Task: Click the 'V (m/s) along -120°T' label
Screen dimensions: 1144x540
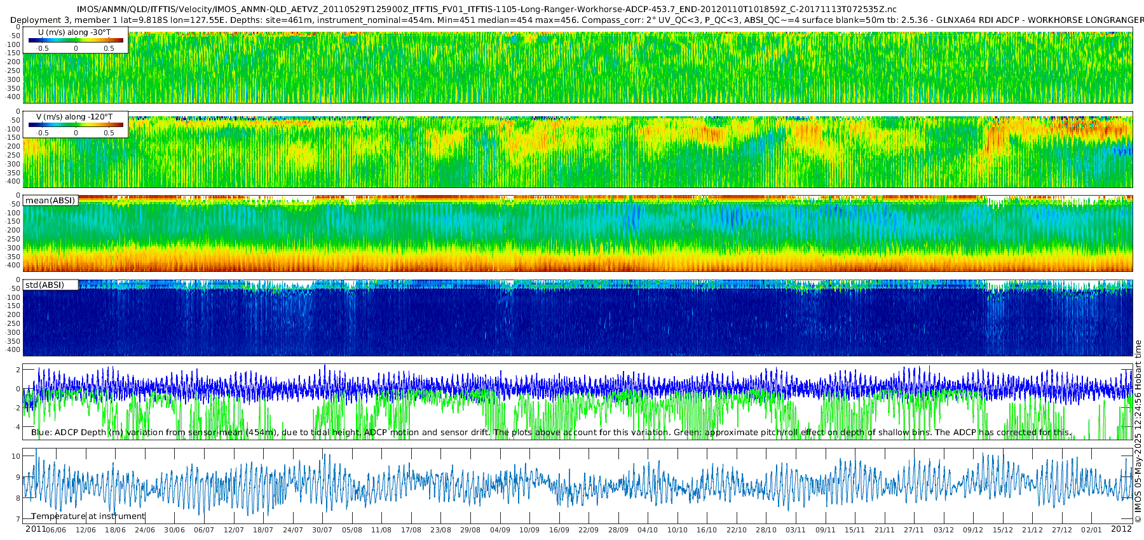Action: click(74, 117)
